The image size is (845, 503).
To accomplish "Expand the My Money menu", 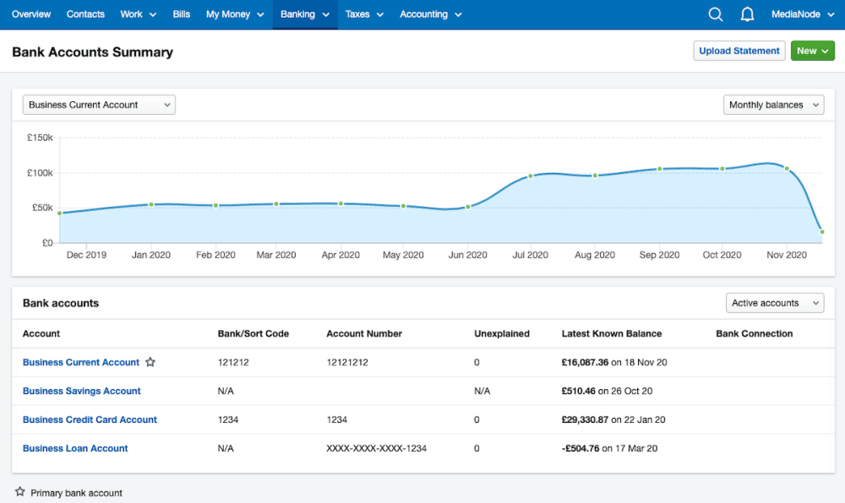I will tap(234, 14).
